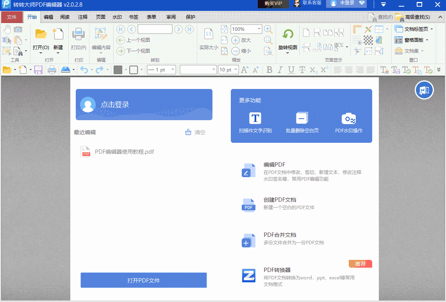Click the 打印(P) printer icon

coord(78,34)
